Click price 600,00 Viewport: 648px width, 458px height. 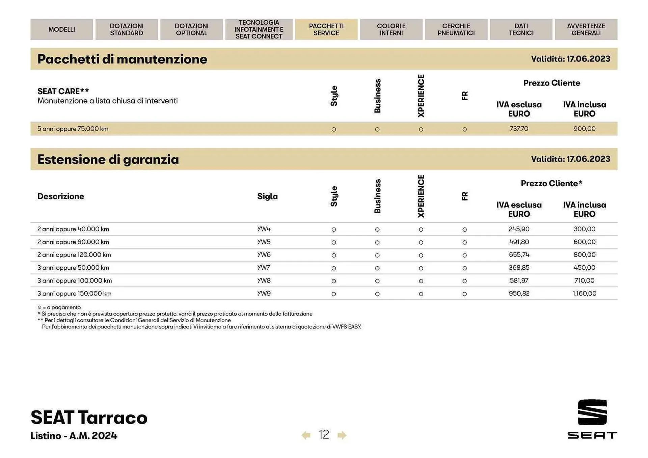(584, 242)
